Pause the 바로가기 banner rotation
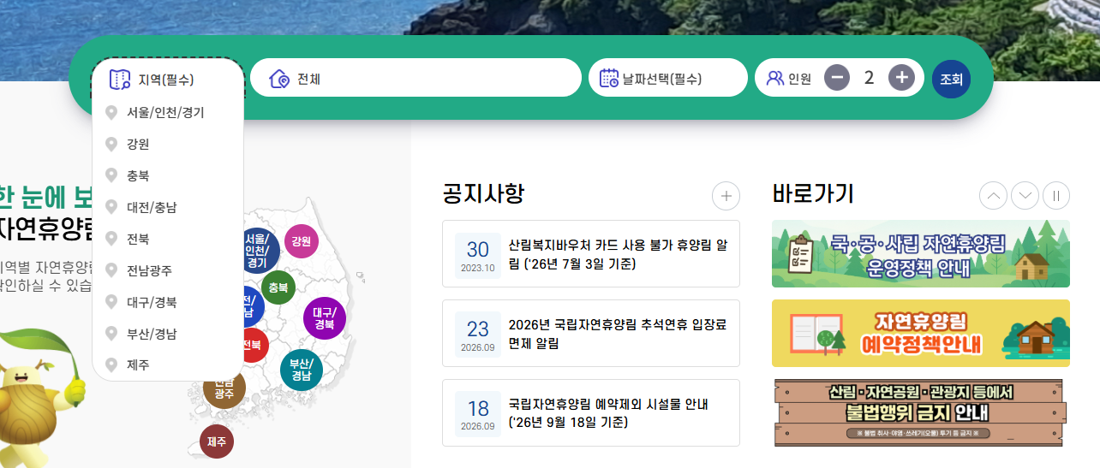The image size is (1100, 468). tap(1056, 196)
